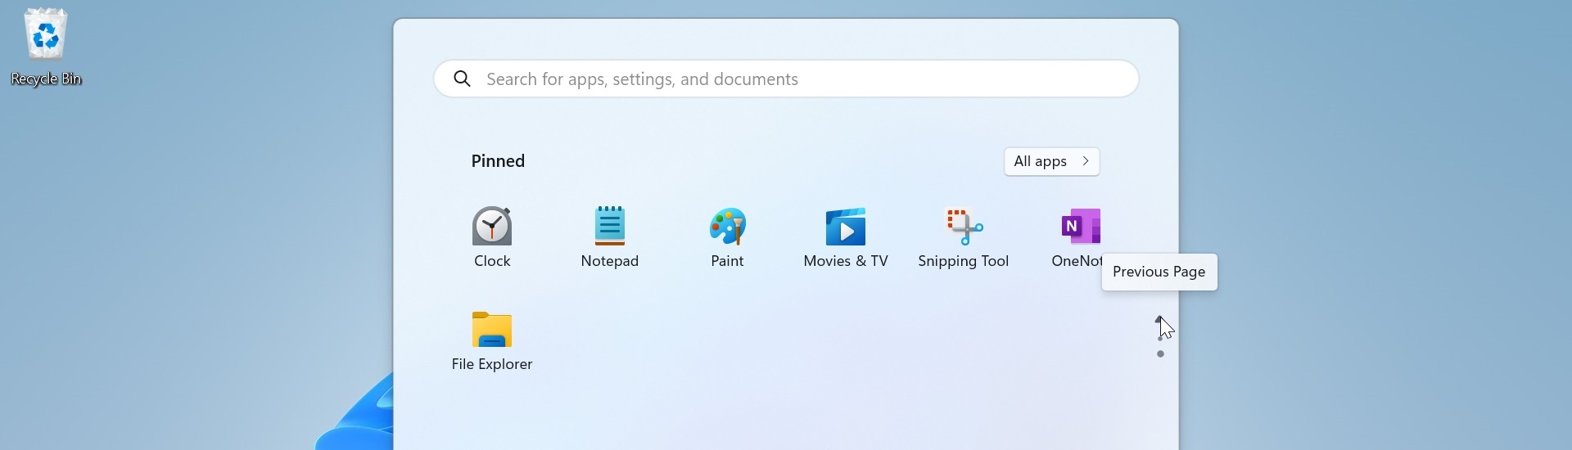Screen dimensions: 1572x450
Task: Click the 'Notepad' text label
Action: coord(610,262)
